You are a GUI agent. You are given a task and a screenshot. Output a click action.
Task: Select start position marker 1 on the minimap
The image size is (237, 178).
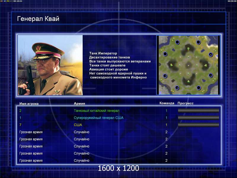(x=211, y=75)
